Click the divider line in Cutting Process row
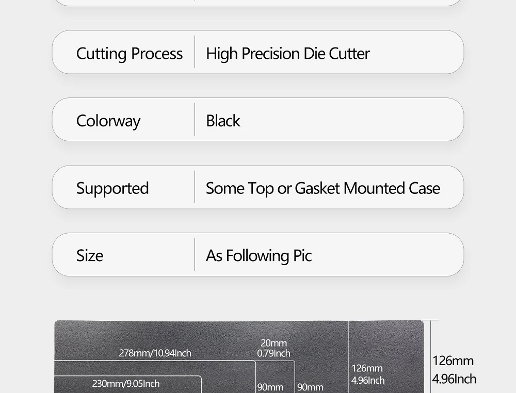This screenshot has height=393, width=516. pyautogui.click(x=195, y=52)
